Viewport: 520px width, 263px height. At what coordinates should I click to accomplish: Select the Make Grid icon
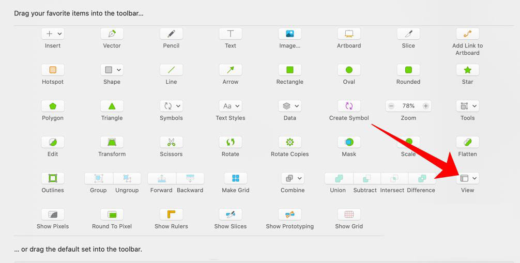[236, 178]
